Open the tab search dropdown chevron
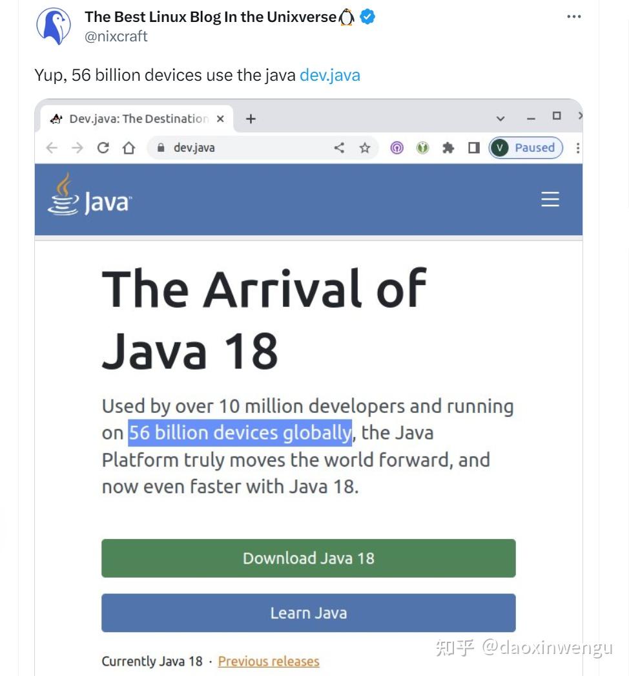 500,119
